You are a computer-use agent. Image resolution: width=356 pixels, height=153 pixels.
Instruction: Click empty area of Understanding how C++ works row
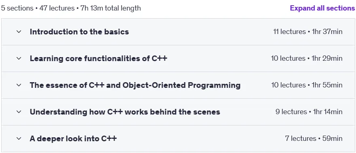click(248, 112)
